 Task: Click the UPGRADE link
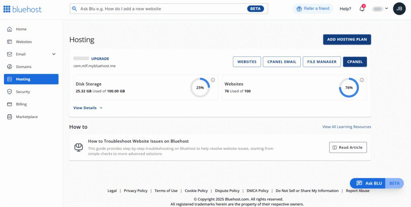[100, 59]
